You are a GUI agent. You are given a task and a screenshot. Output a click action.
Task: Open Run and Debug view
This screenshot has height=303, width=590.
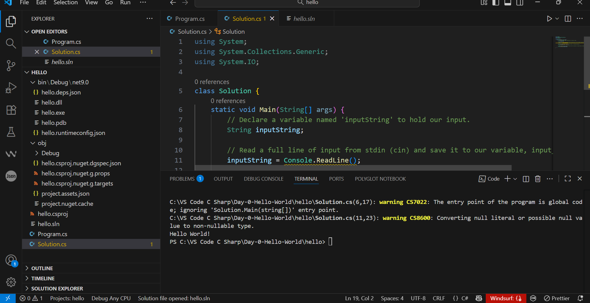(11, 88)
